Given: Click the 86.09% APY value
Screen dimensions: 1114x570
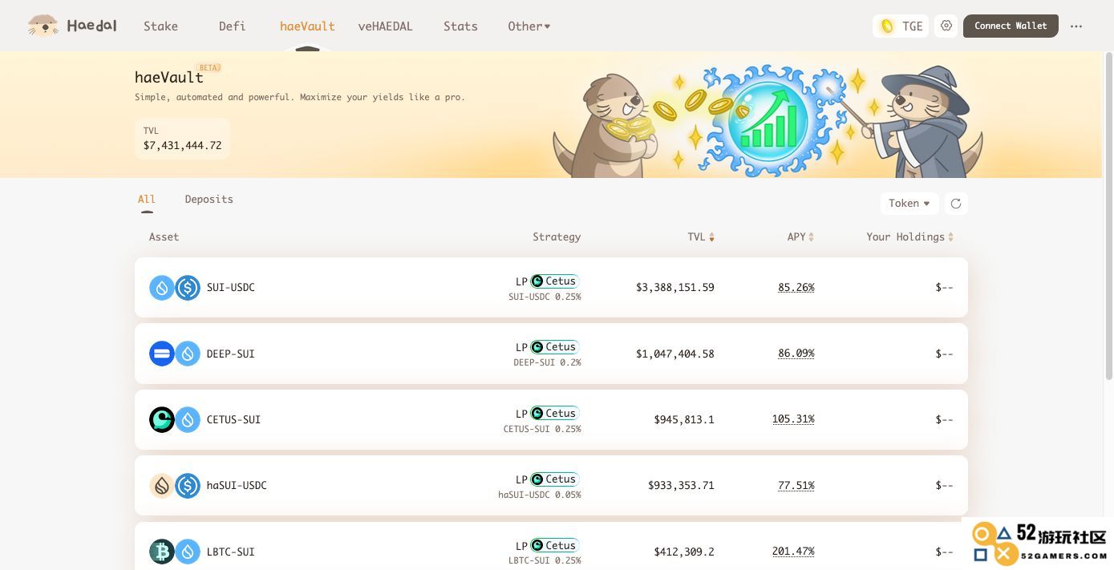Looking at the screenshot, I should (796, 354).
